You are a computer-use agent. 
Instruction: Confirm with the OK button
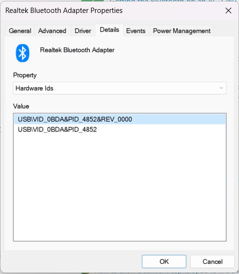[164, 262]
